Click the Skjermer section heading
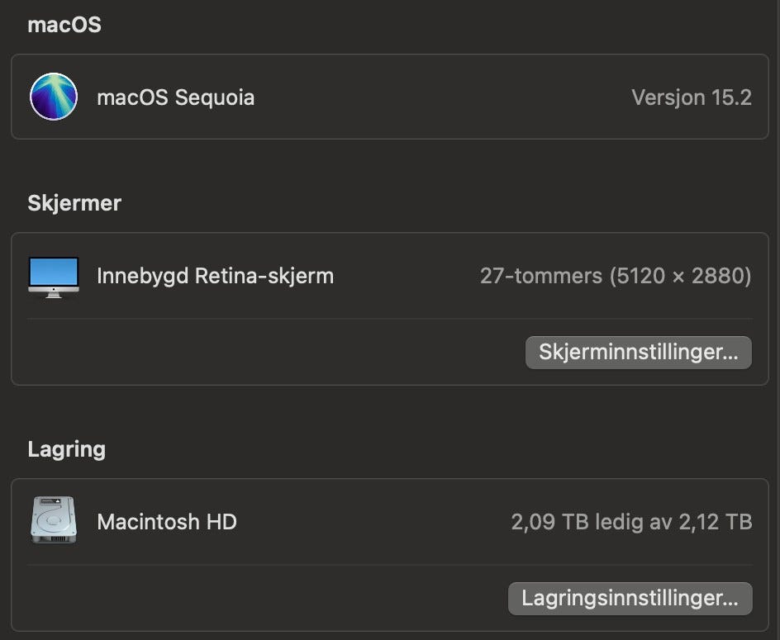This screenshot has width=780, height=640. [x=74, y=203]
